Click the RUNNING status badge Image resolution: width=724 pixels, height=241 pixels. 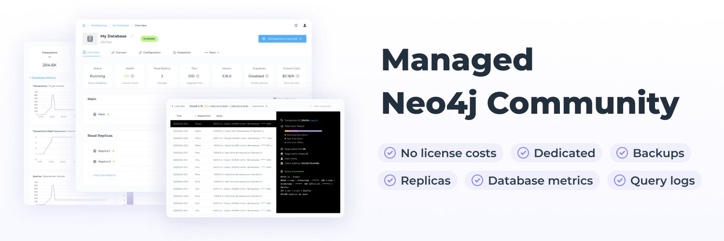coord(149,39)
